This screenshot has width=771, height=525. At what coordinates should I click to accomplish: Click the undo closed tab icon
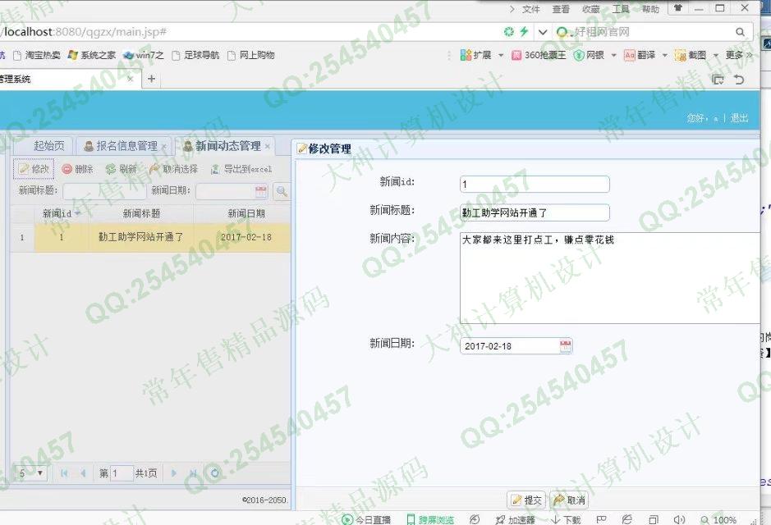tap(739, 79)
